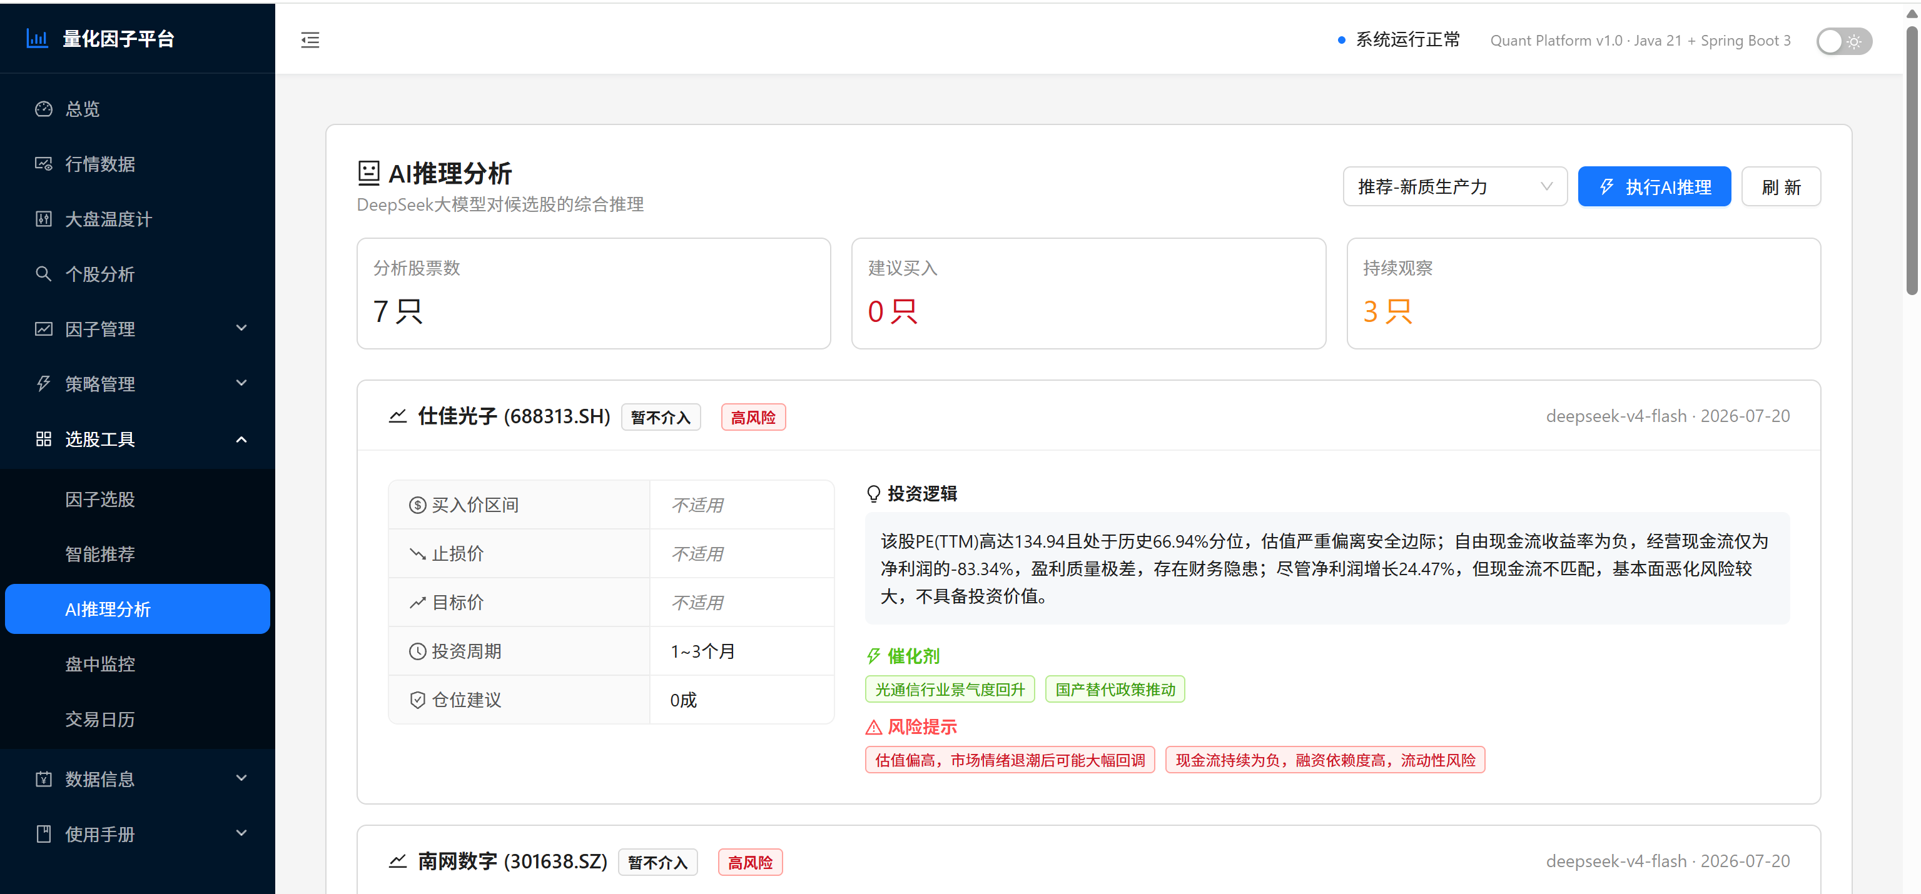Click the 国产替代政策推动 catalyst tag
Viewport: 1921px width, 894px height.
click(x=1115, y=689)
